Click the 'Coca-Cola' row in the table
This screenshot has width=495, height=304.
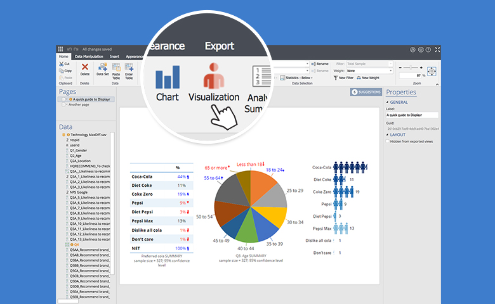point(161,177)
